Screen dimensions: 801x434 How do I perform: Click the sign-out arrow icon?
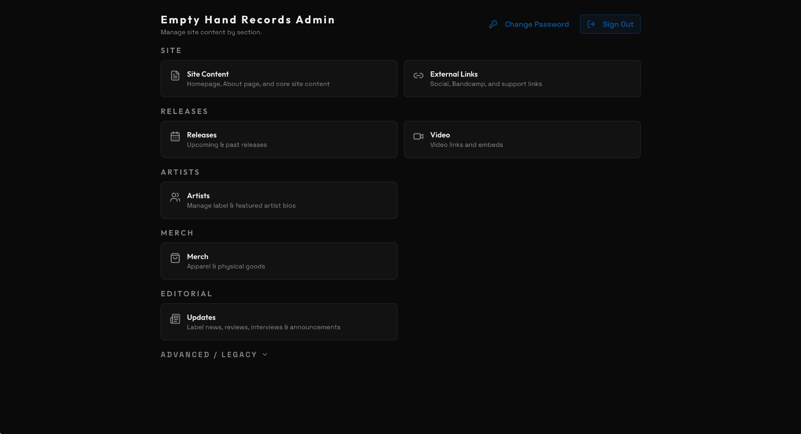[x=591, y=24]
